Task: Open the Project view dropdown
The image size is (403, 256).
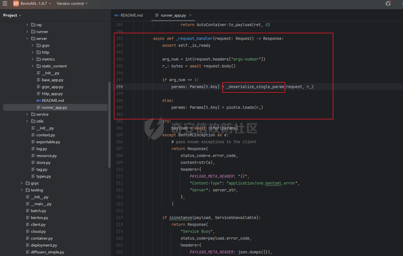Action: pos(12,15)
